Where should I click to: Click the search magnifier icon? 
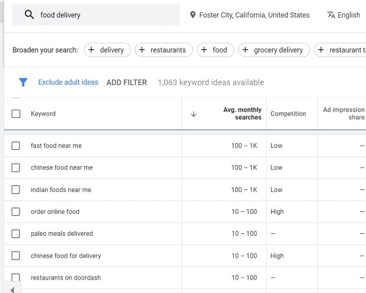[29, 15]
